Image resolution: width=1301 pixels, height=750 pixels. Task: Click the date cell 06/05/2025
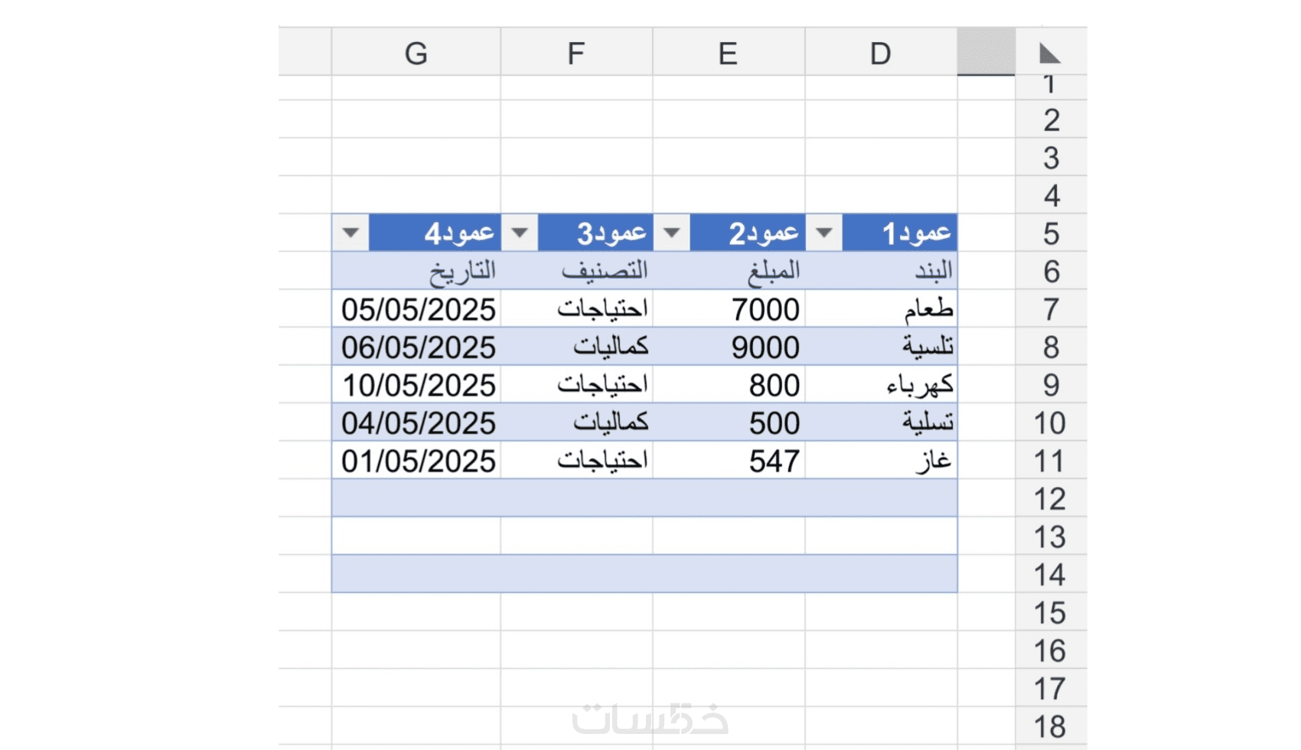[418, 347]
